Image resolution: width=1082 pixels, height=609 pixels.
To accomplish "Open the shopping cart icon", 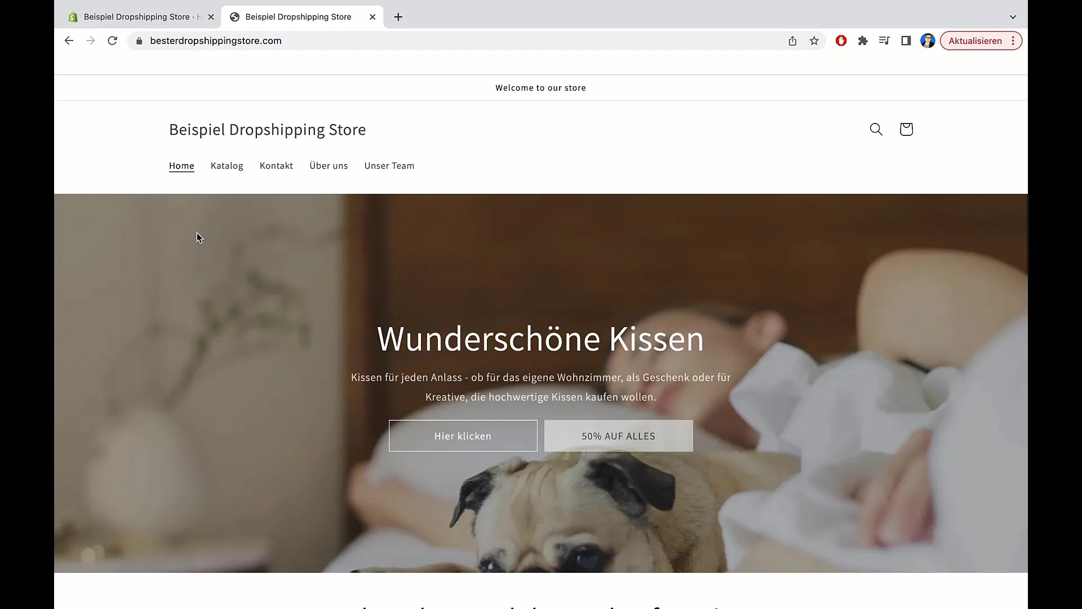I will (x=906, y=129).
